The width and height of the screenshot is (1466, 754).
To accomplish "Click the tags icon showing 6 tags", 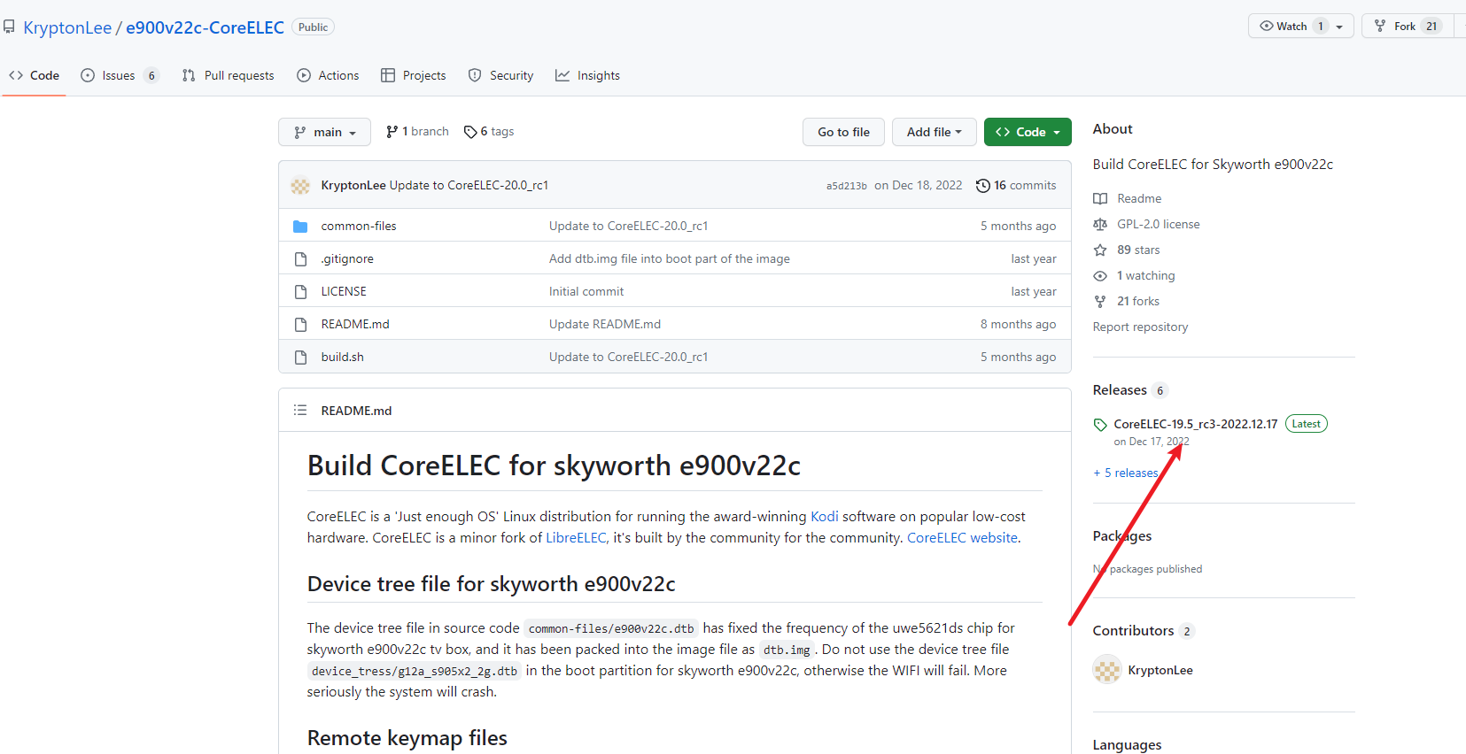I will tap(470, 132).
